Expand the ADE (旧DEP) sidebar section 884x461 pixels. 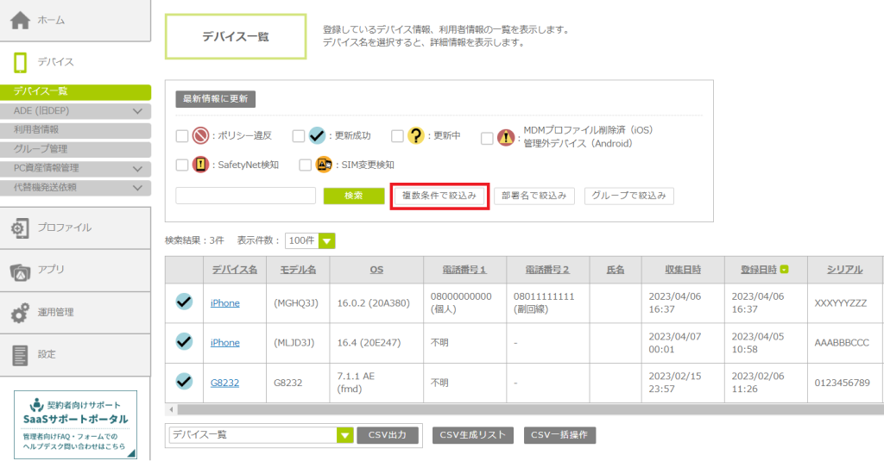pos(136,111)
